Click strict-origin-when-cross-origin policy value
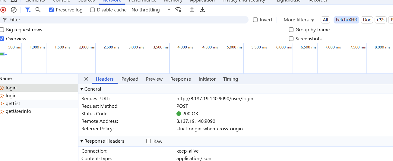 point(210,128)
